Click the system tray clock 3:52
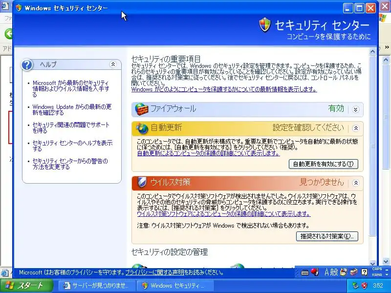Screen dimensions: 391x293 (x=378, y=285)
